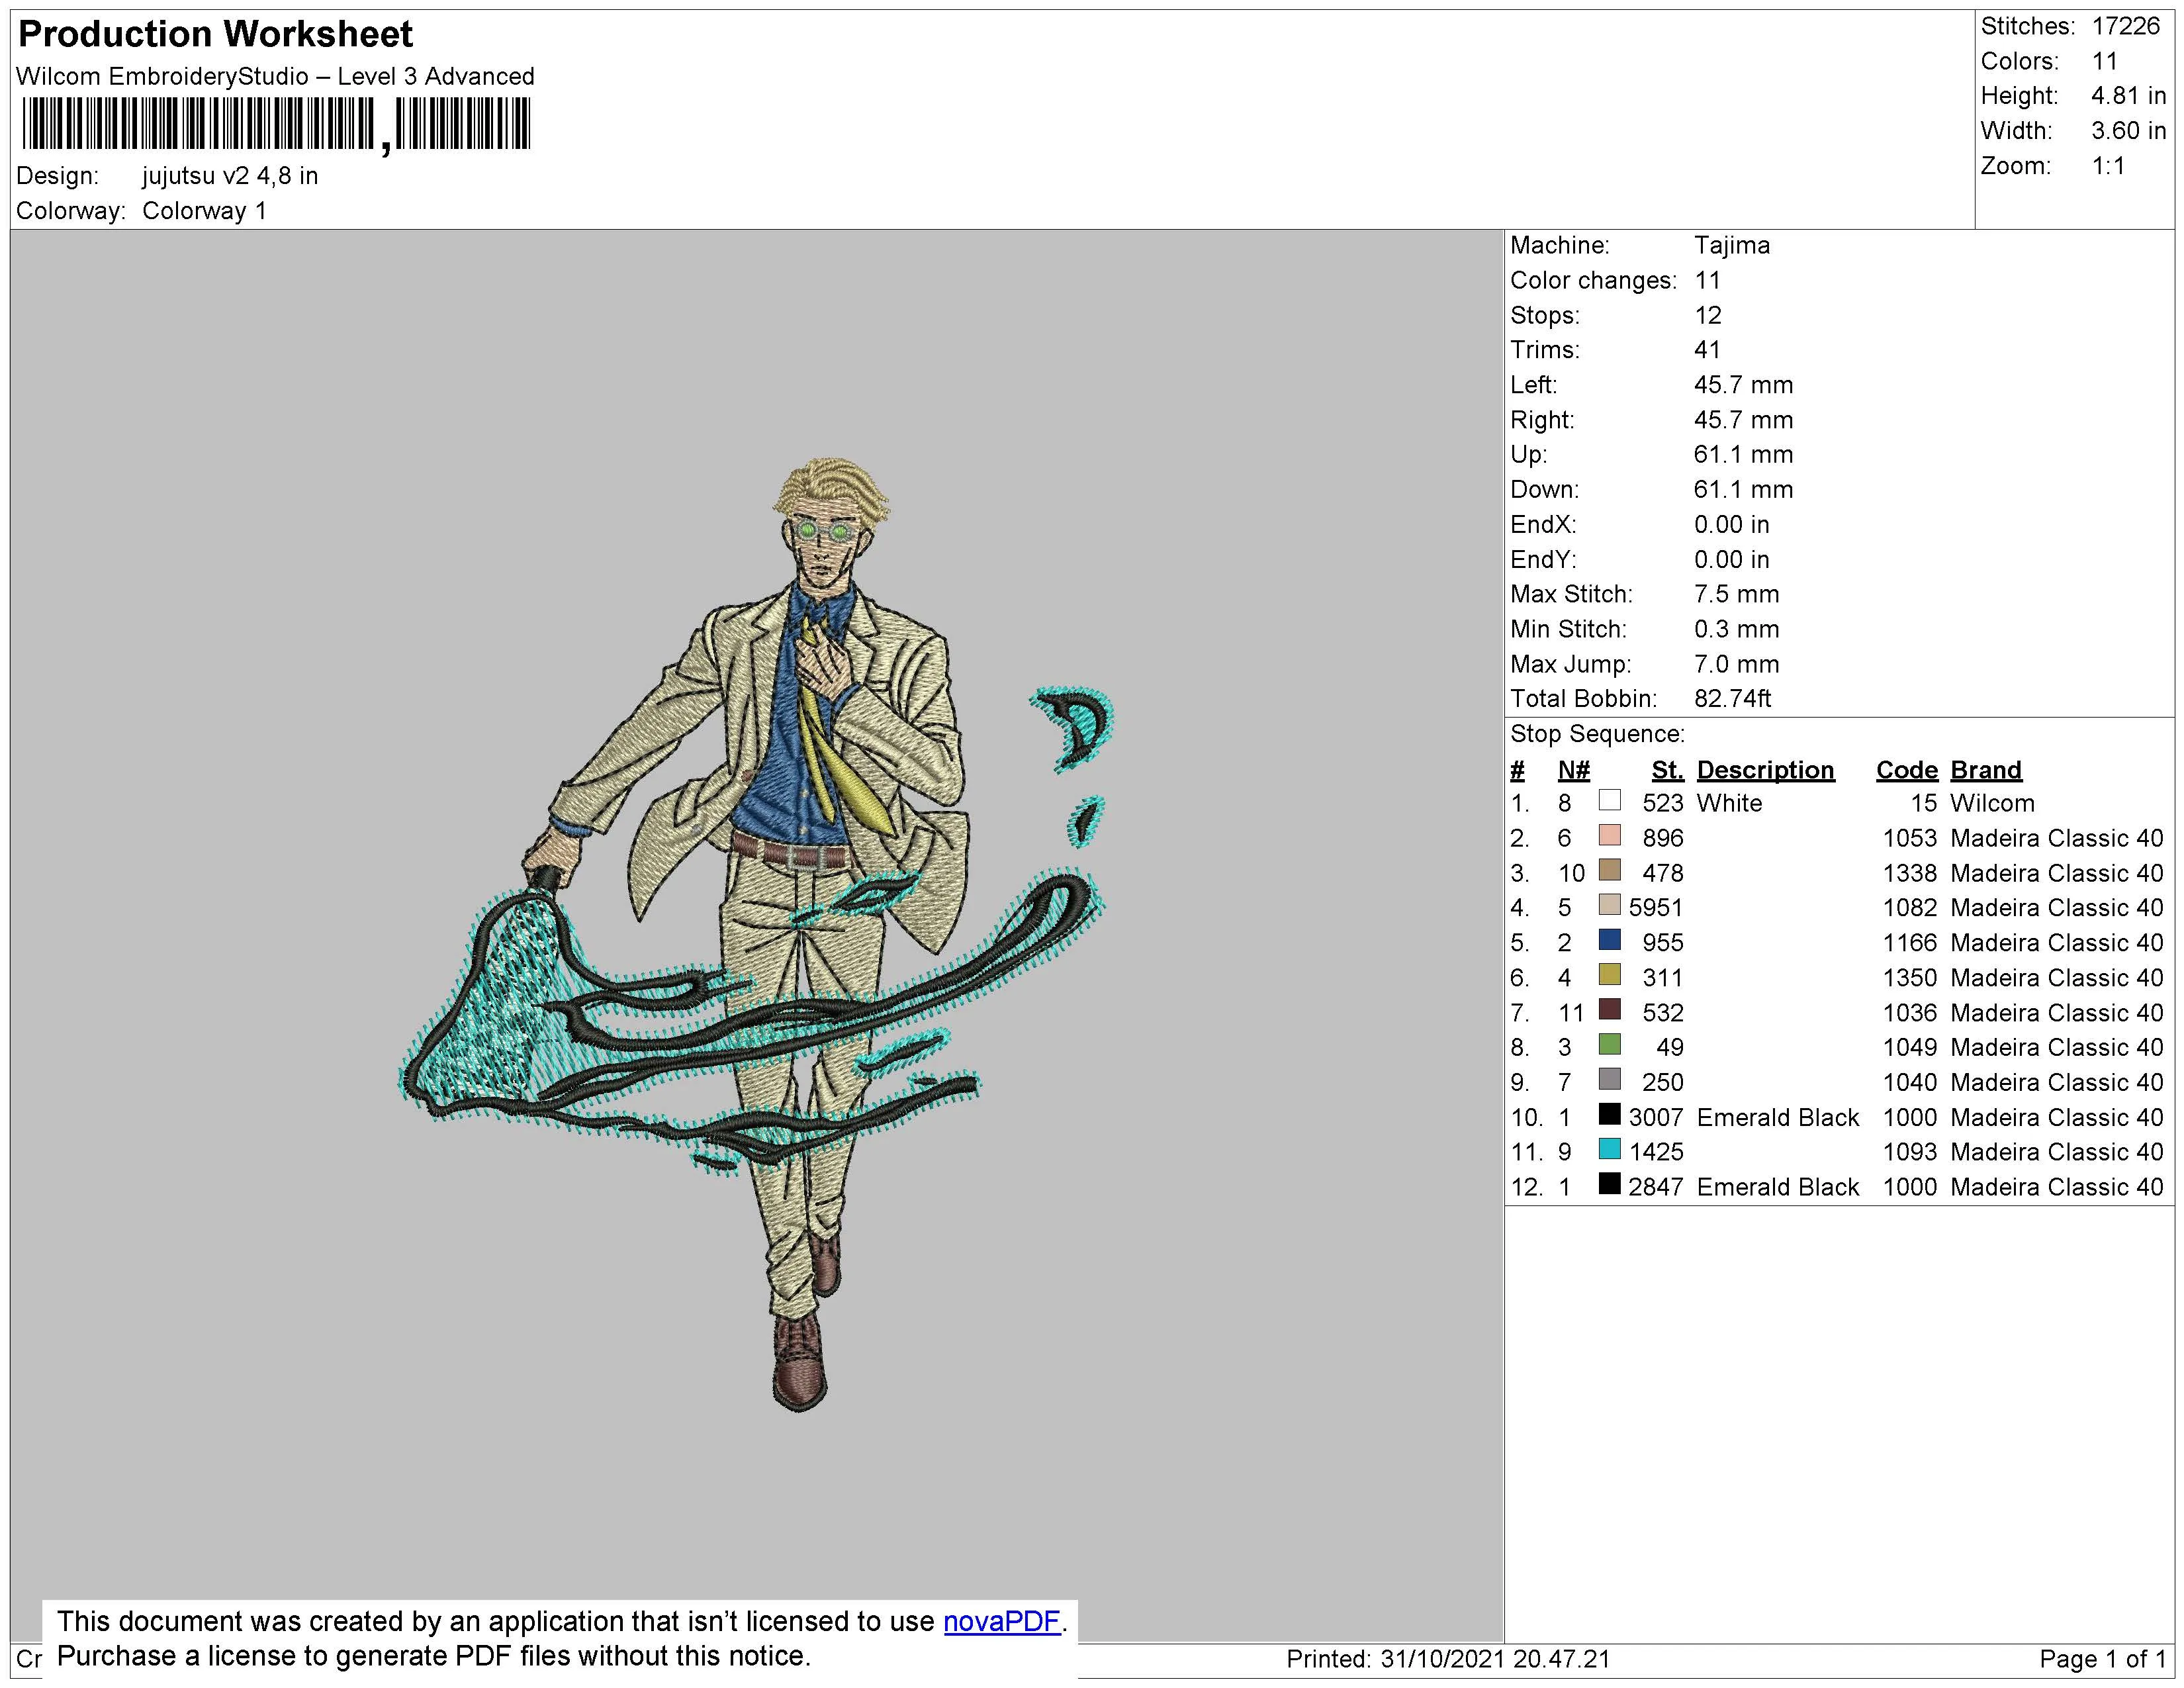This screenshot has width=2184, height=1688.
Task: Click the White color swatch in row 1
Action: (x=1609, y=800)
